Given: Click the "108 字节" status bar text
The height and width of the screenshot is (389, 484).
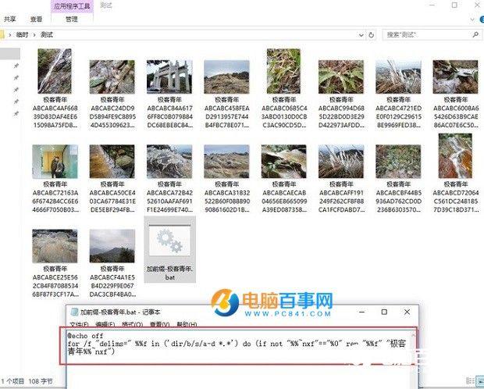Looking at the screenshot, I should (41, 381).
